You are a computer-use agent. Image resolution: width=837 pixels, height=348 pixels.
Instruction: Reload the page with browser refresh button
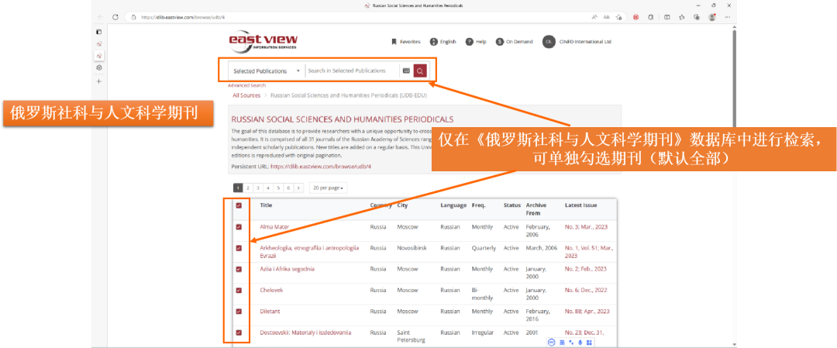tap(115, 17)
